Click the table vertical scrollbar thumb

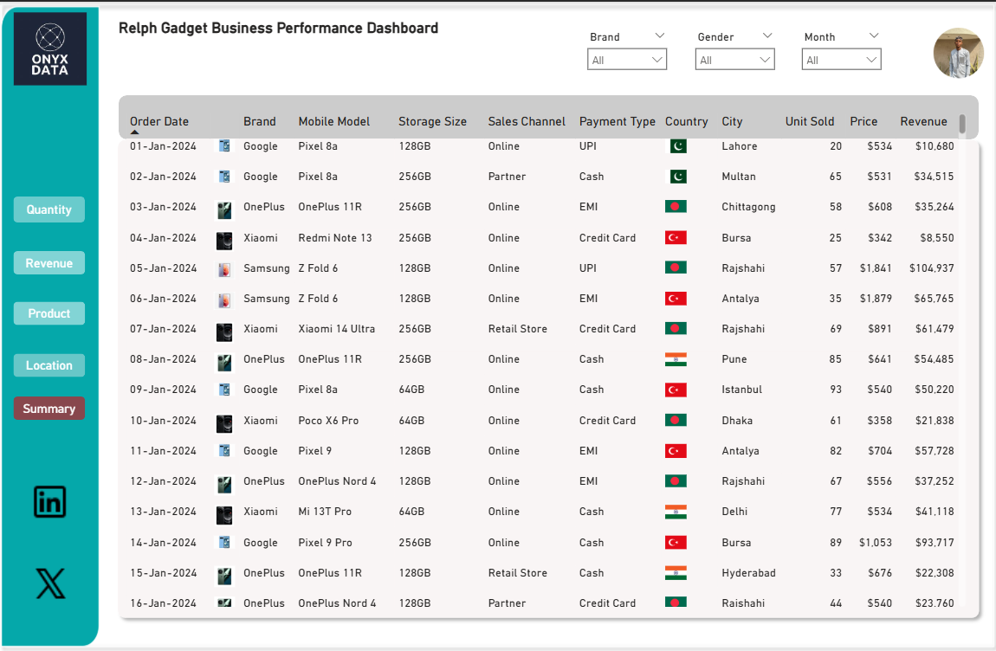click(x=962, y=124)
